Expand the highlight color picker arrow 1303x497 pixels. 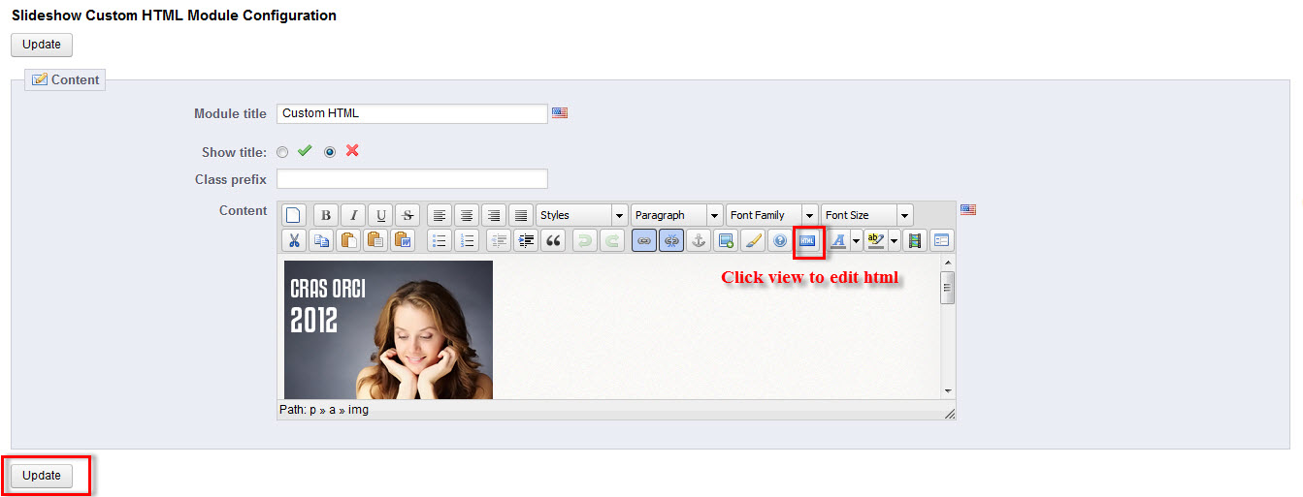(894, 240)
